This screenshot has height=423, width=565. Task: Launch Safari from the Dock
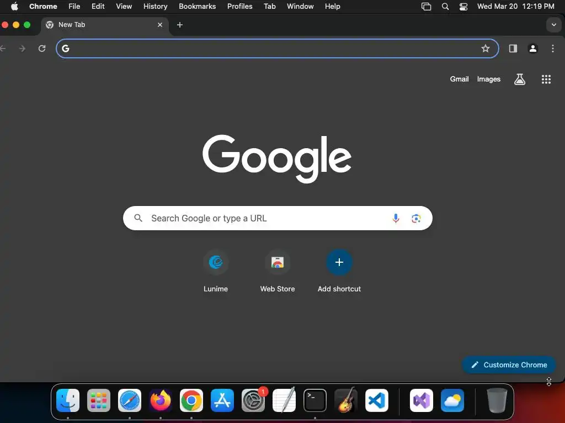[130, 400]
